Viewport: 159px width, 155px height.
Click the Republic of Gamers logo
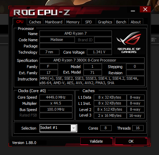[x=129, y=42]
